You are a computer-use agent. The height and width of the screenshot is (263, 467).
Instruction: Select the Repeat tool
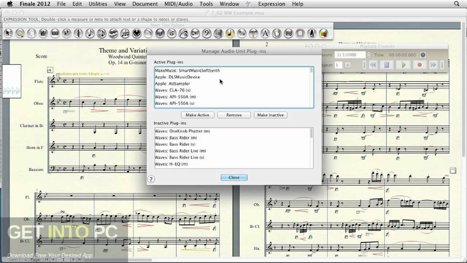218,33
